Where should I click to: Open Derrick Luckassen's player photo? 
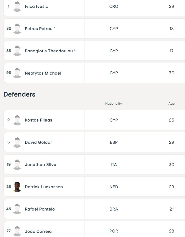pyautogui.click(x=17, y=187)
